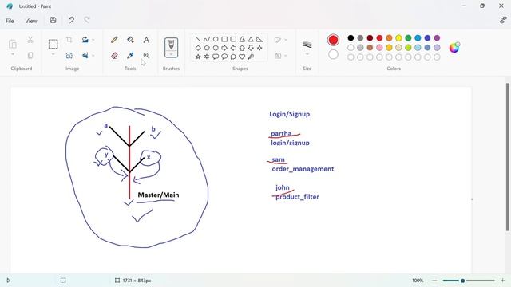Expand the Rotate dropdown arrow
The image size is (511, 287).
tap(93, 40)
